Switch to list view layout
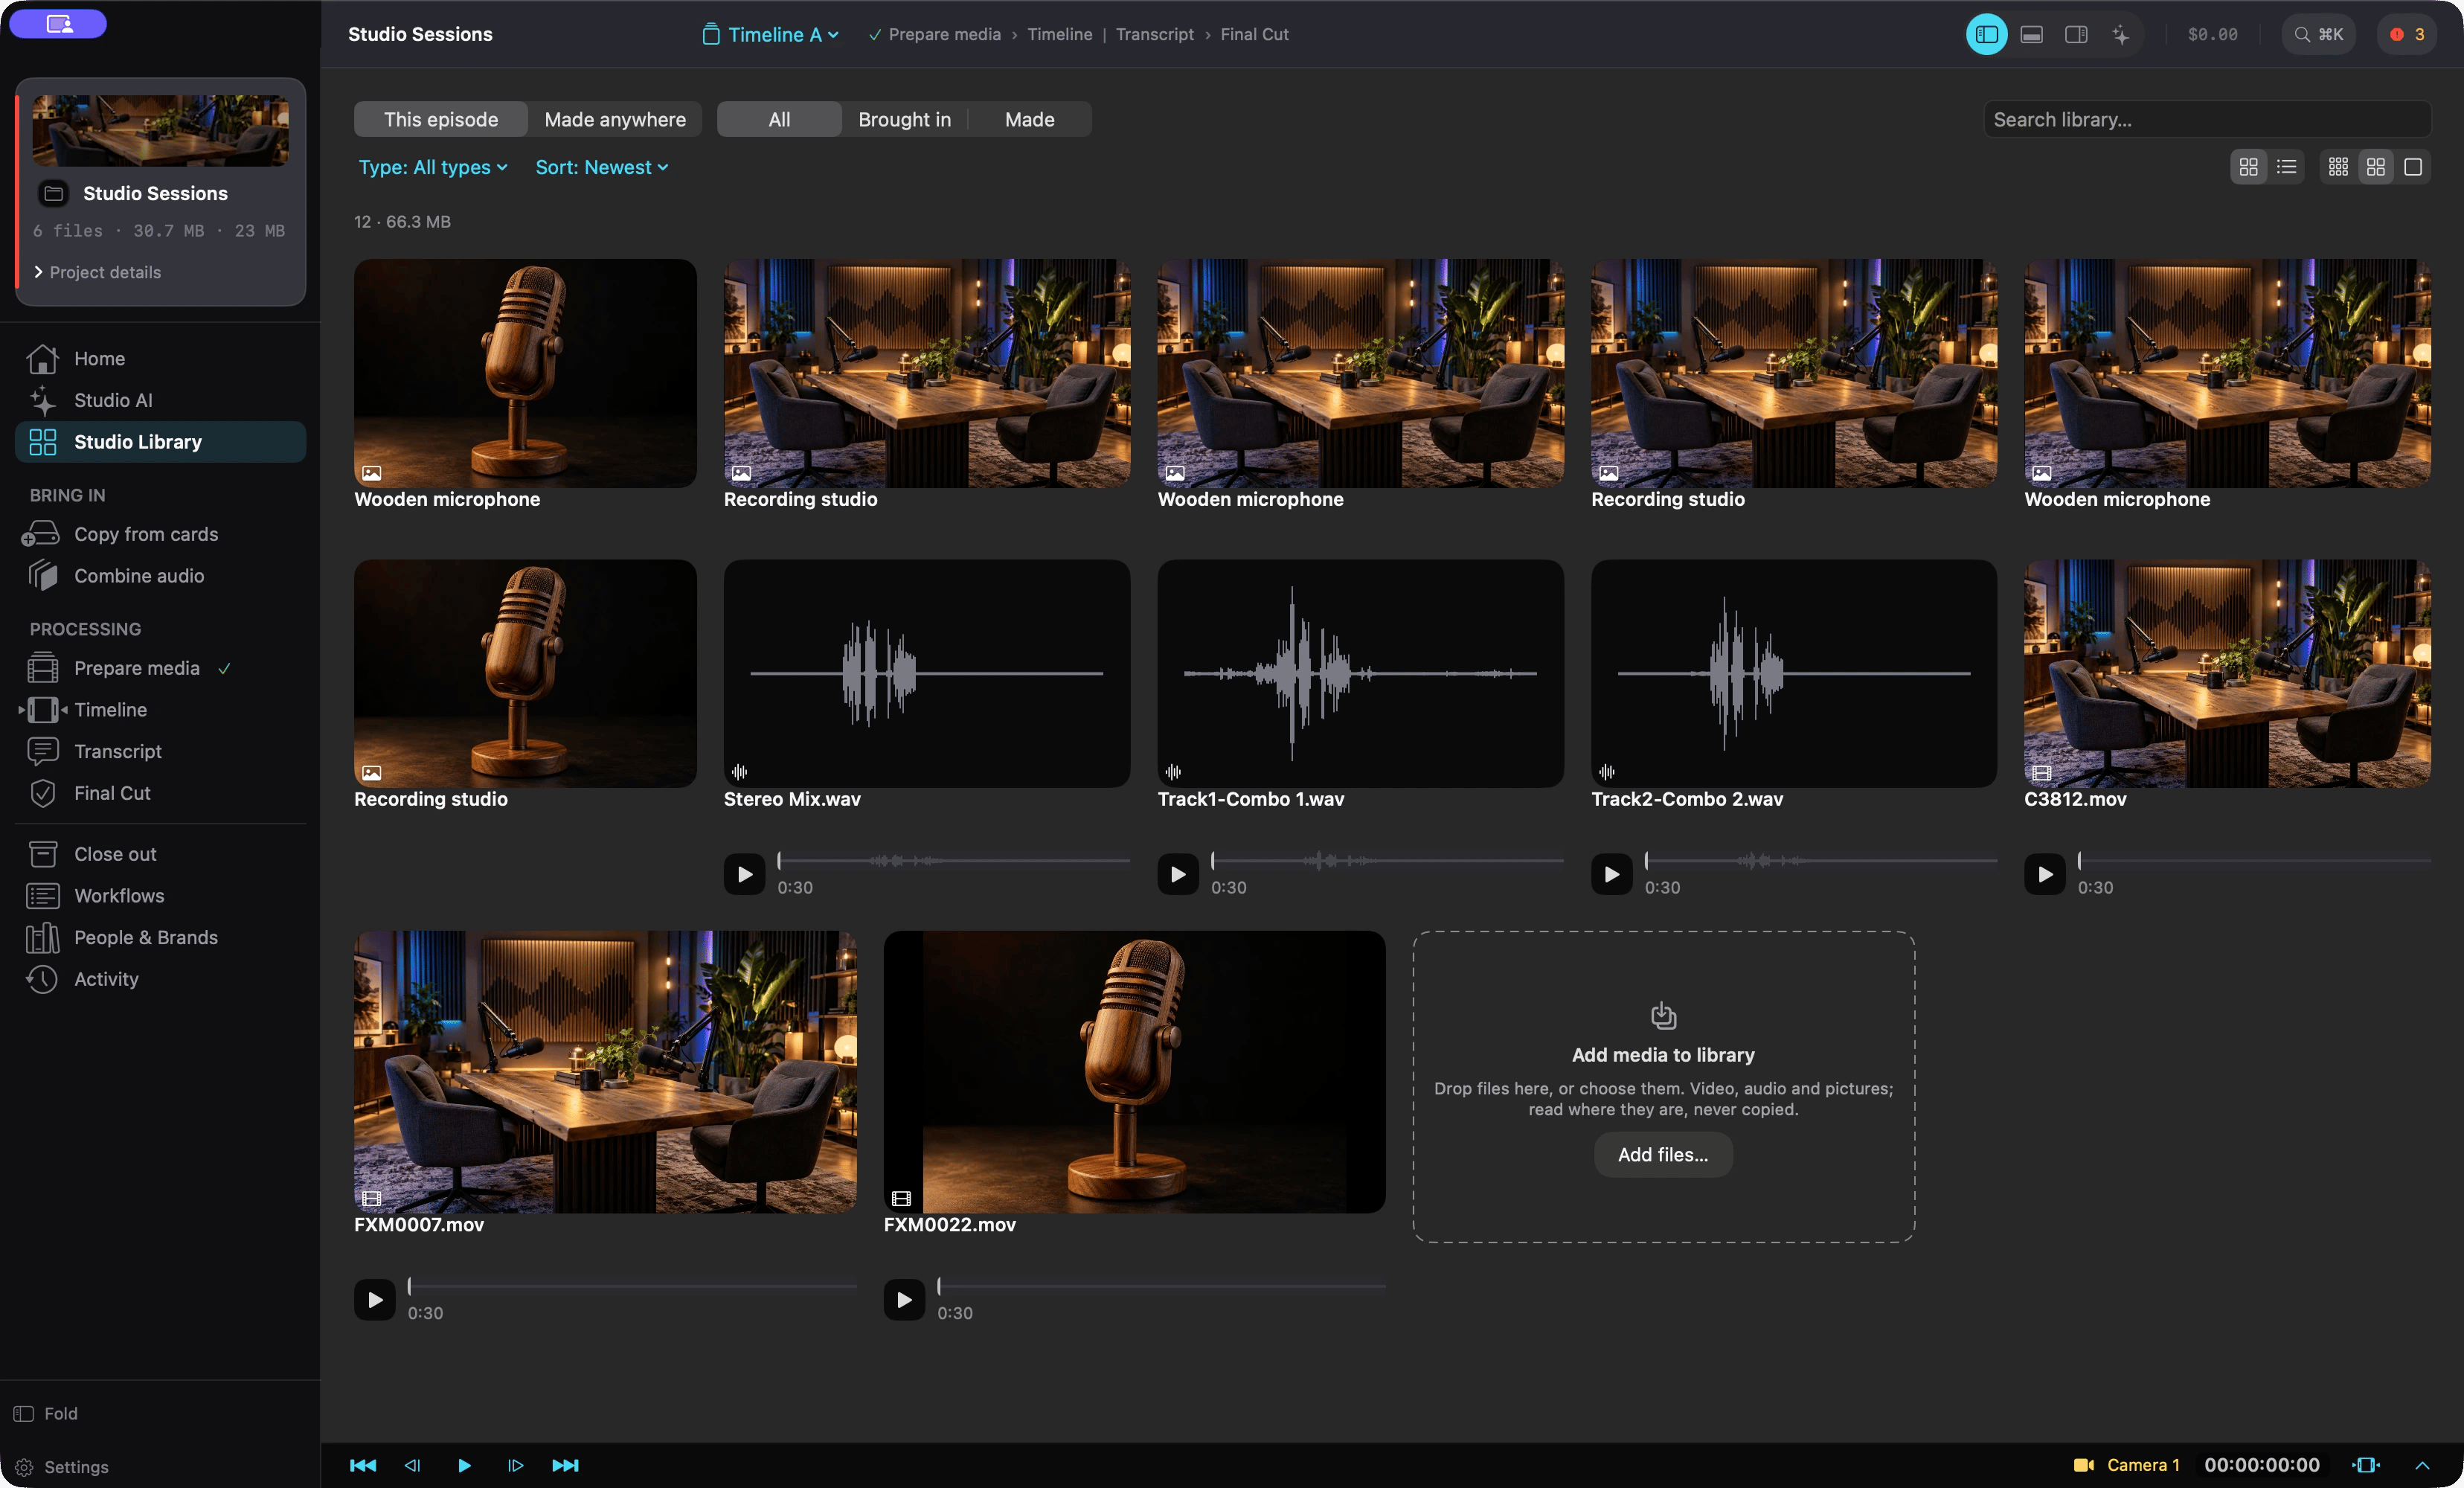This screenshot has width=2464, height=1488. 2286,167
